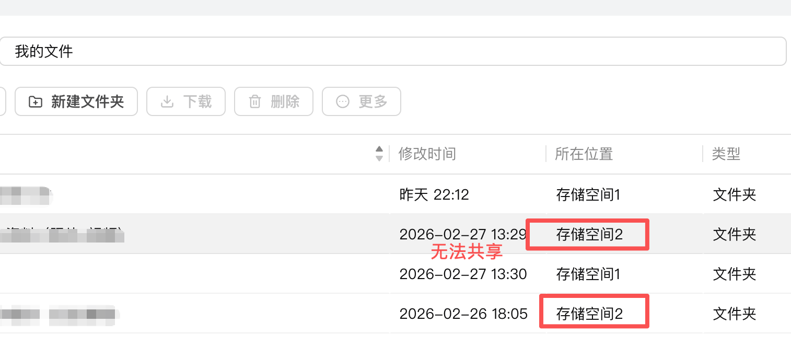Open the blurred folder name in the highlighted row
Image resolution: width=791 pixels, height=346 pixels.
point(63,235)
